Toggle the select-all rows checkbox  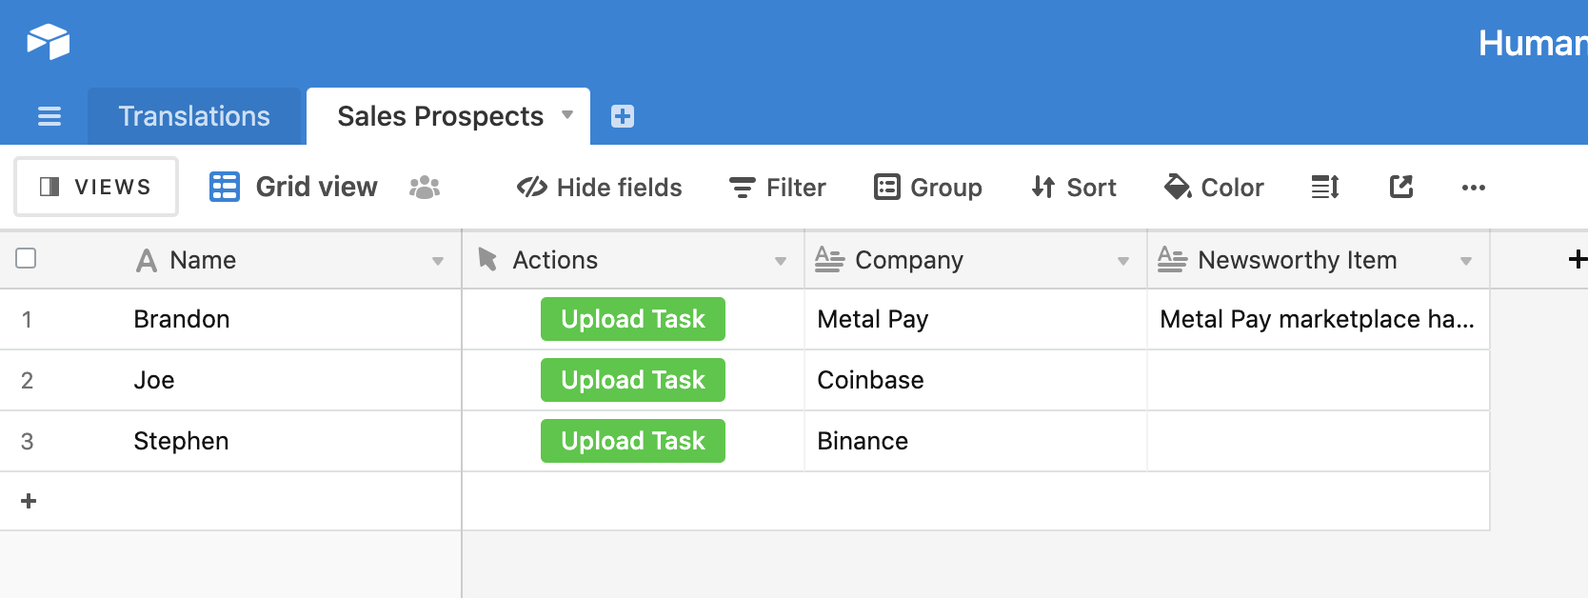point(27,259)
